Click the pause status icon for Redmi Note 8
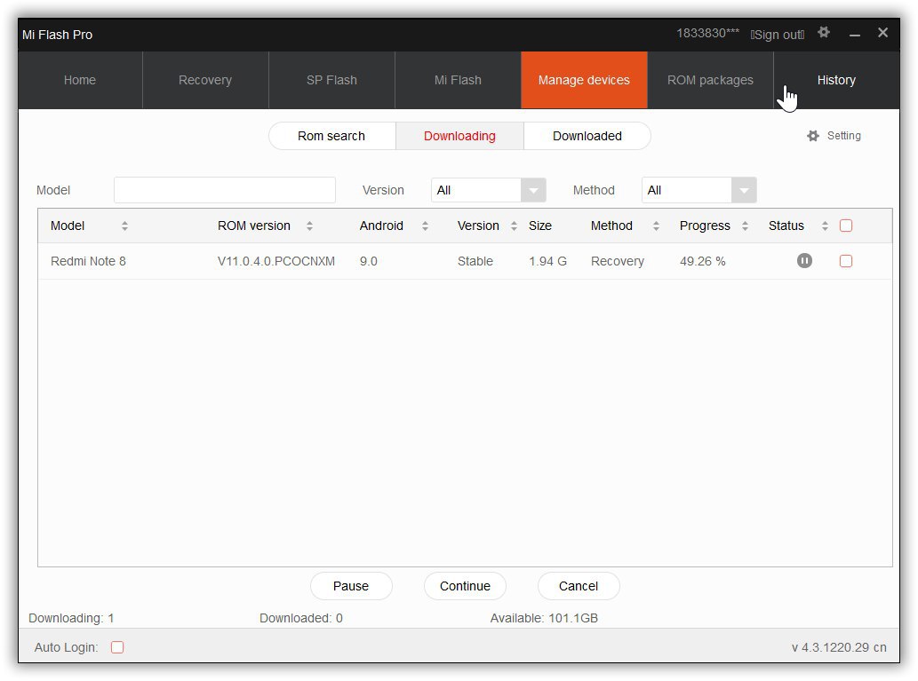This screenshot has height=681, width=918. coord(804,261)
